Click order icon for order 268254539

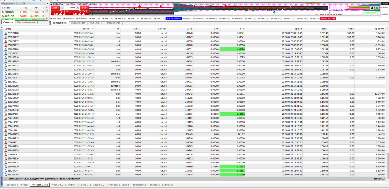[x=5, y=102]
